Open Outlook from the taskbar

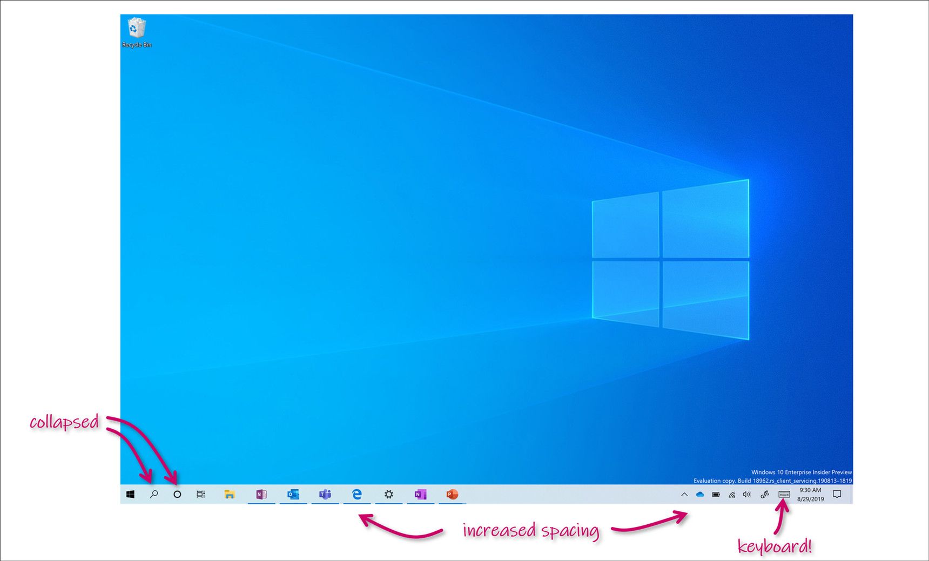coord(293,494)
